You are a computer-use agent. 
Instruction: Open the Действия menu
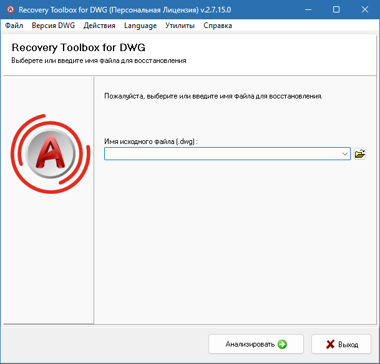pyautogui.click(x=99, y=26)
